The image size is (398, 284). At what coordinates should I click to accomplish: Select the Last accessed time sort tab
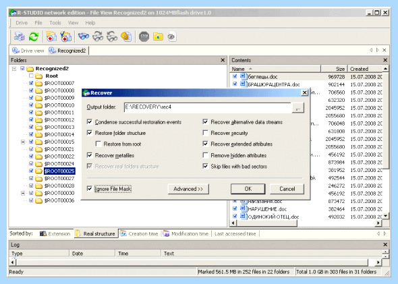tap(235, 233)
